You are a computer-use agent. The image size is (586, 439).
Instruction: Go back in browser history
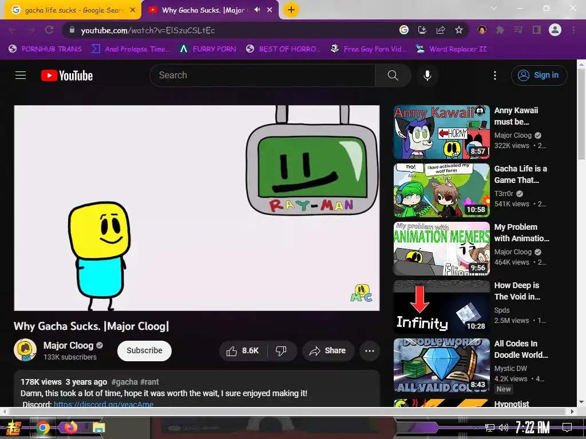[13, 30]
